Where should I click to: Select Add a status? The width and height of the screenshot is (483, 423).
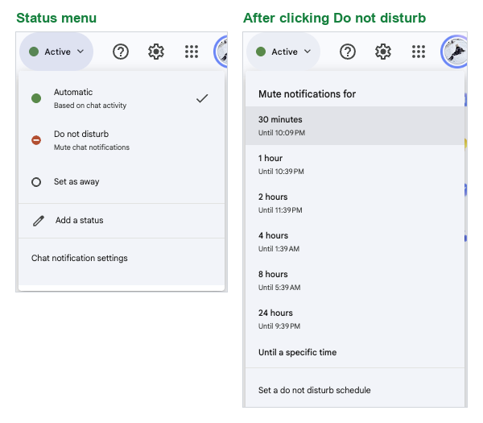tap(122, 221)
